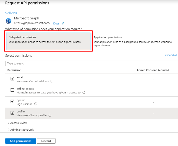Expand the AdministrativeUnit permission group
This screenshot has width=178, height=146.
click(x=9, y=130)
